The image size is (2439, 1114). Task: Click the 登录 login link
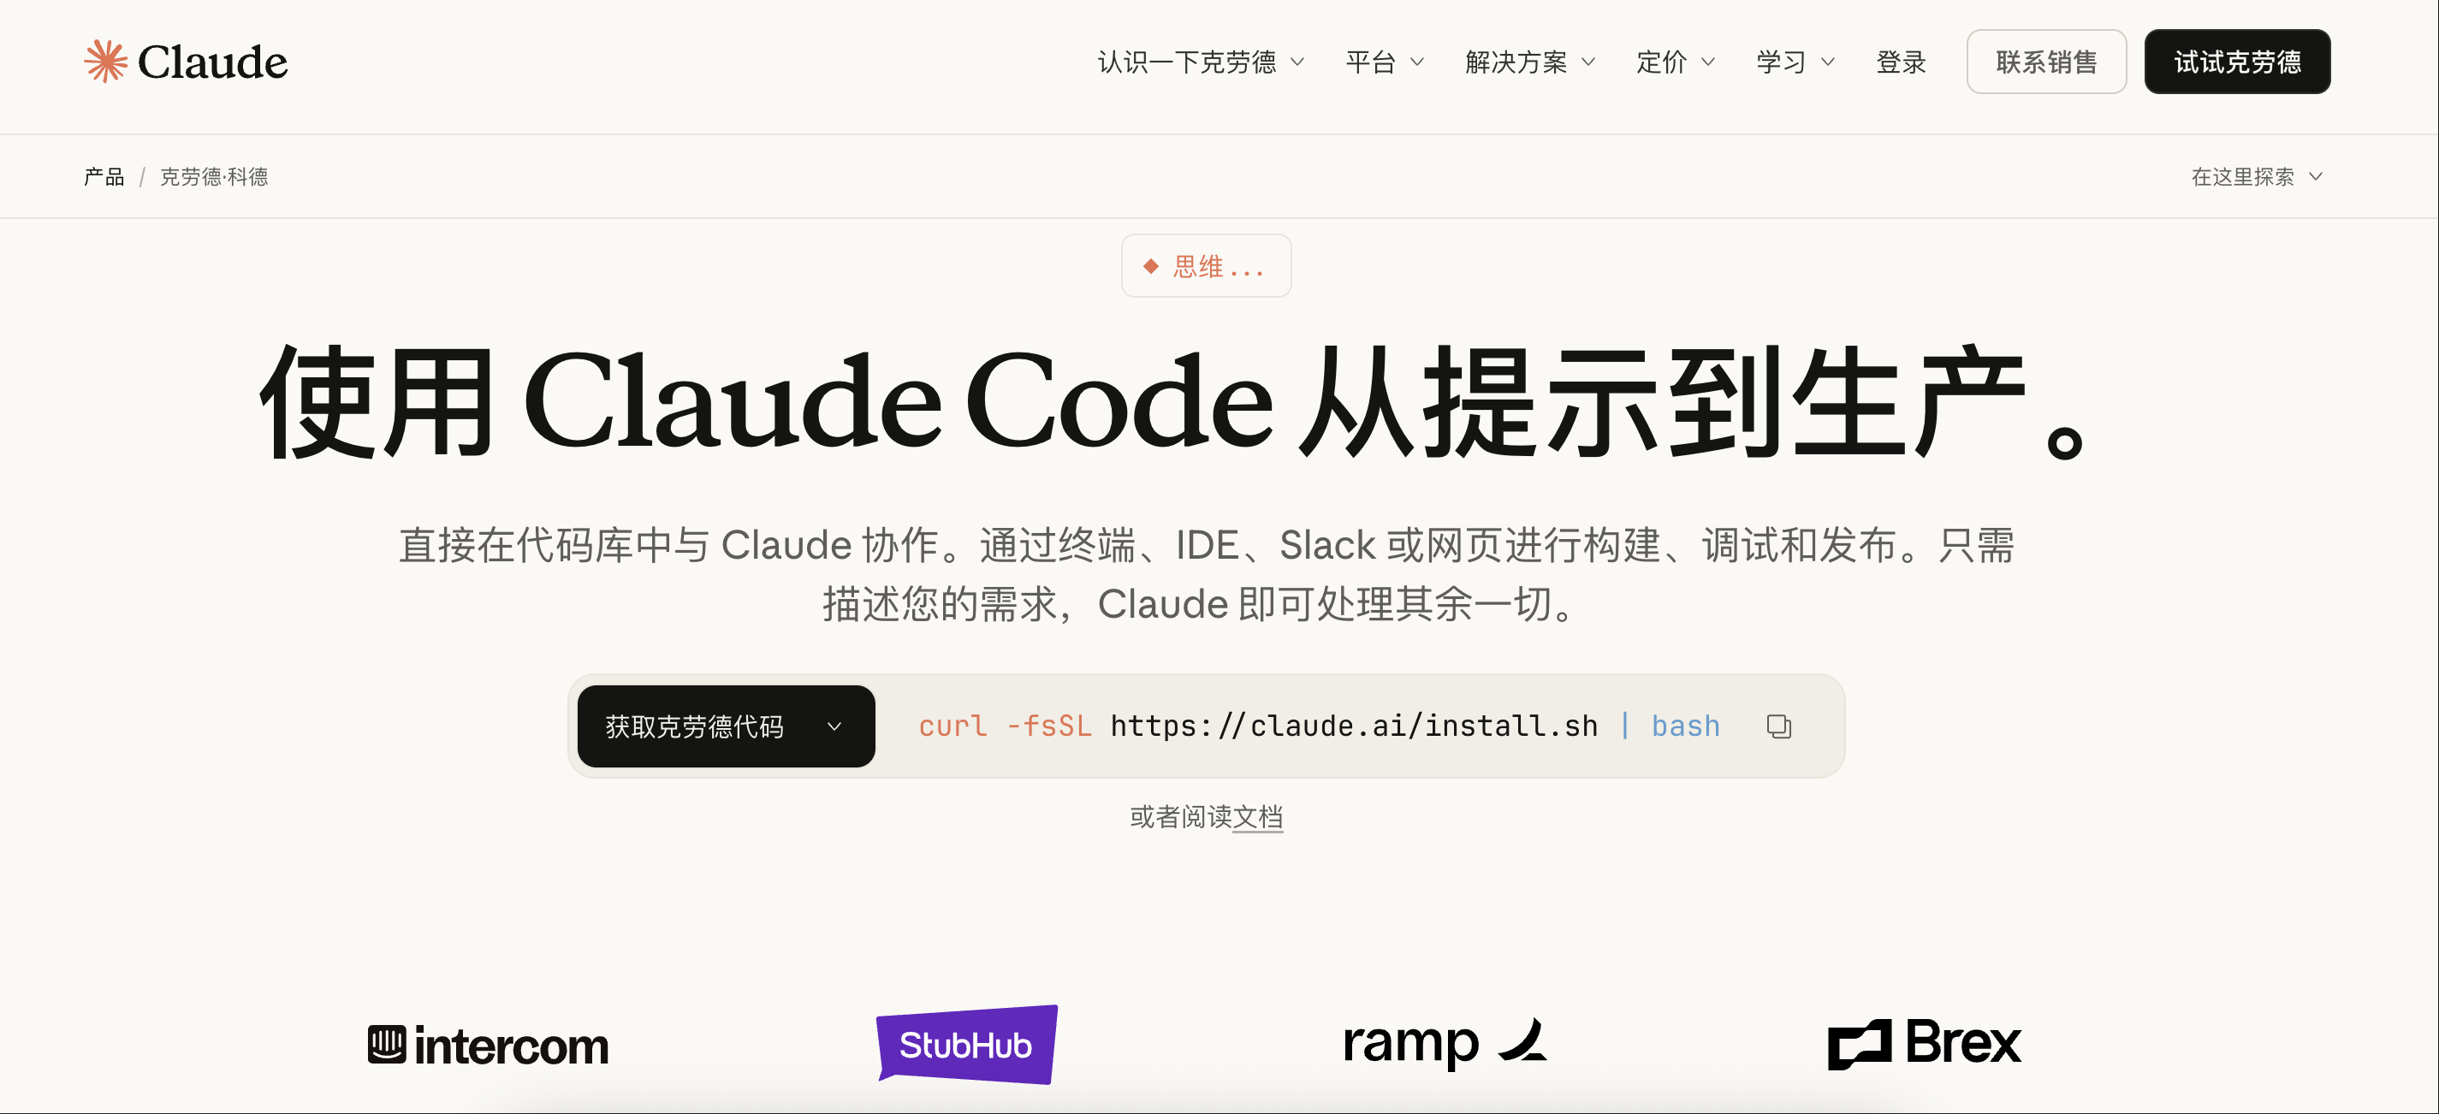click(x=1900, y=62)
